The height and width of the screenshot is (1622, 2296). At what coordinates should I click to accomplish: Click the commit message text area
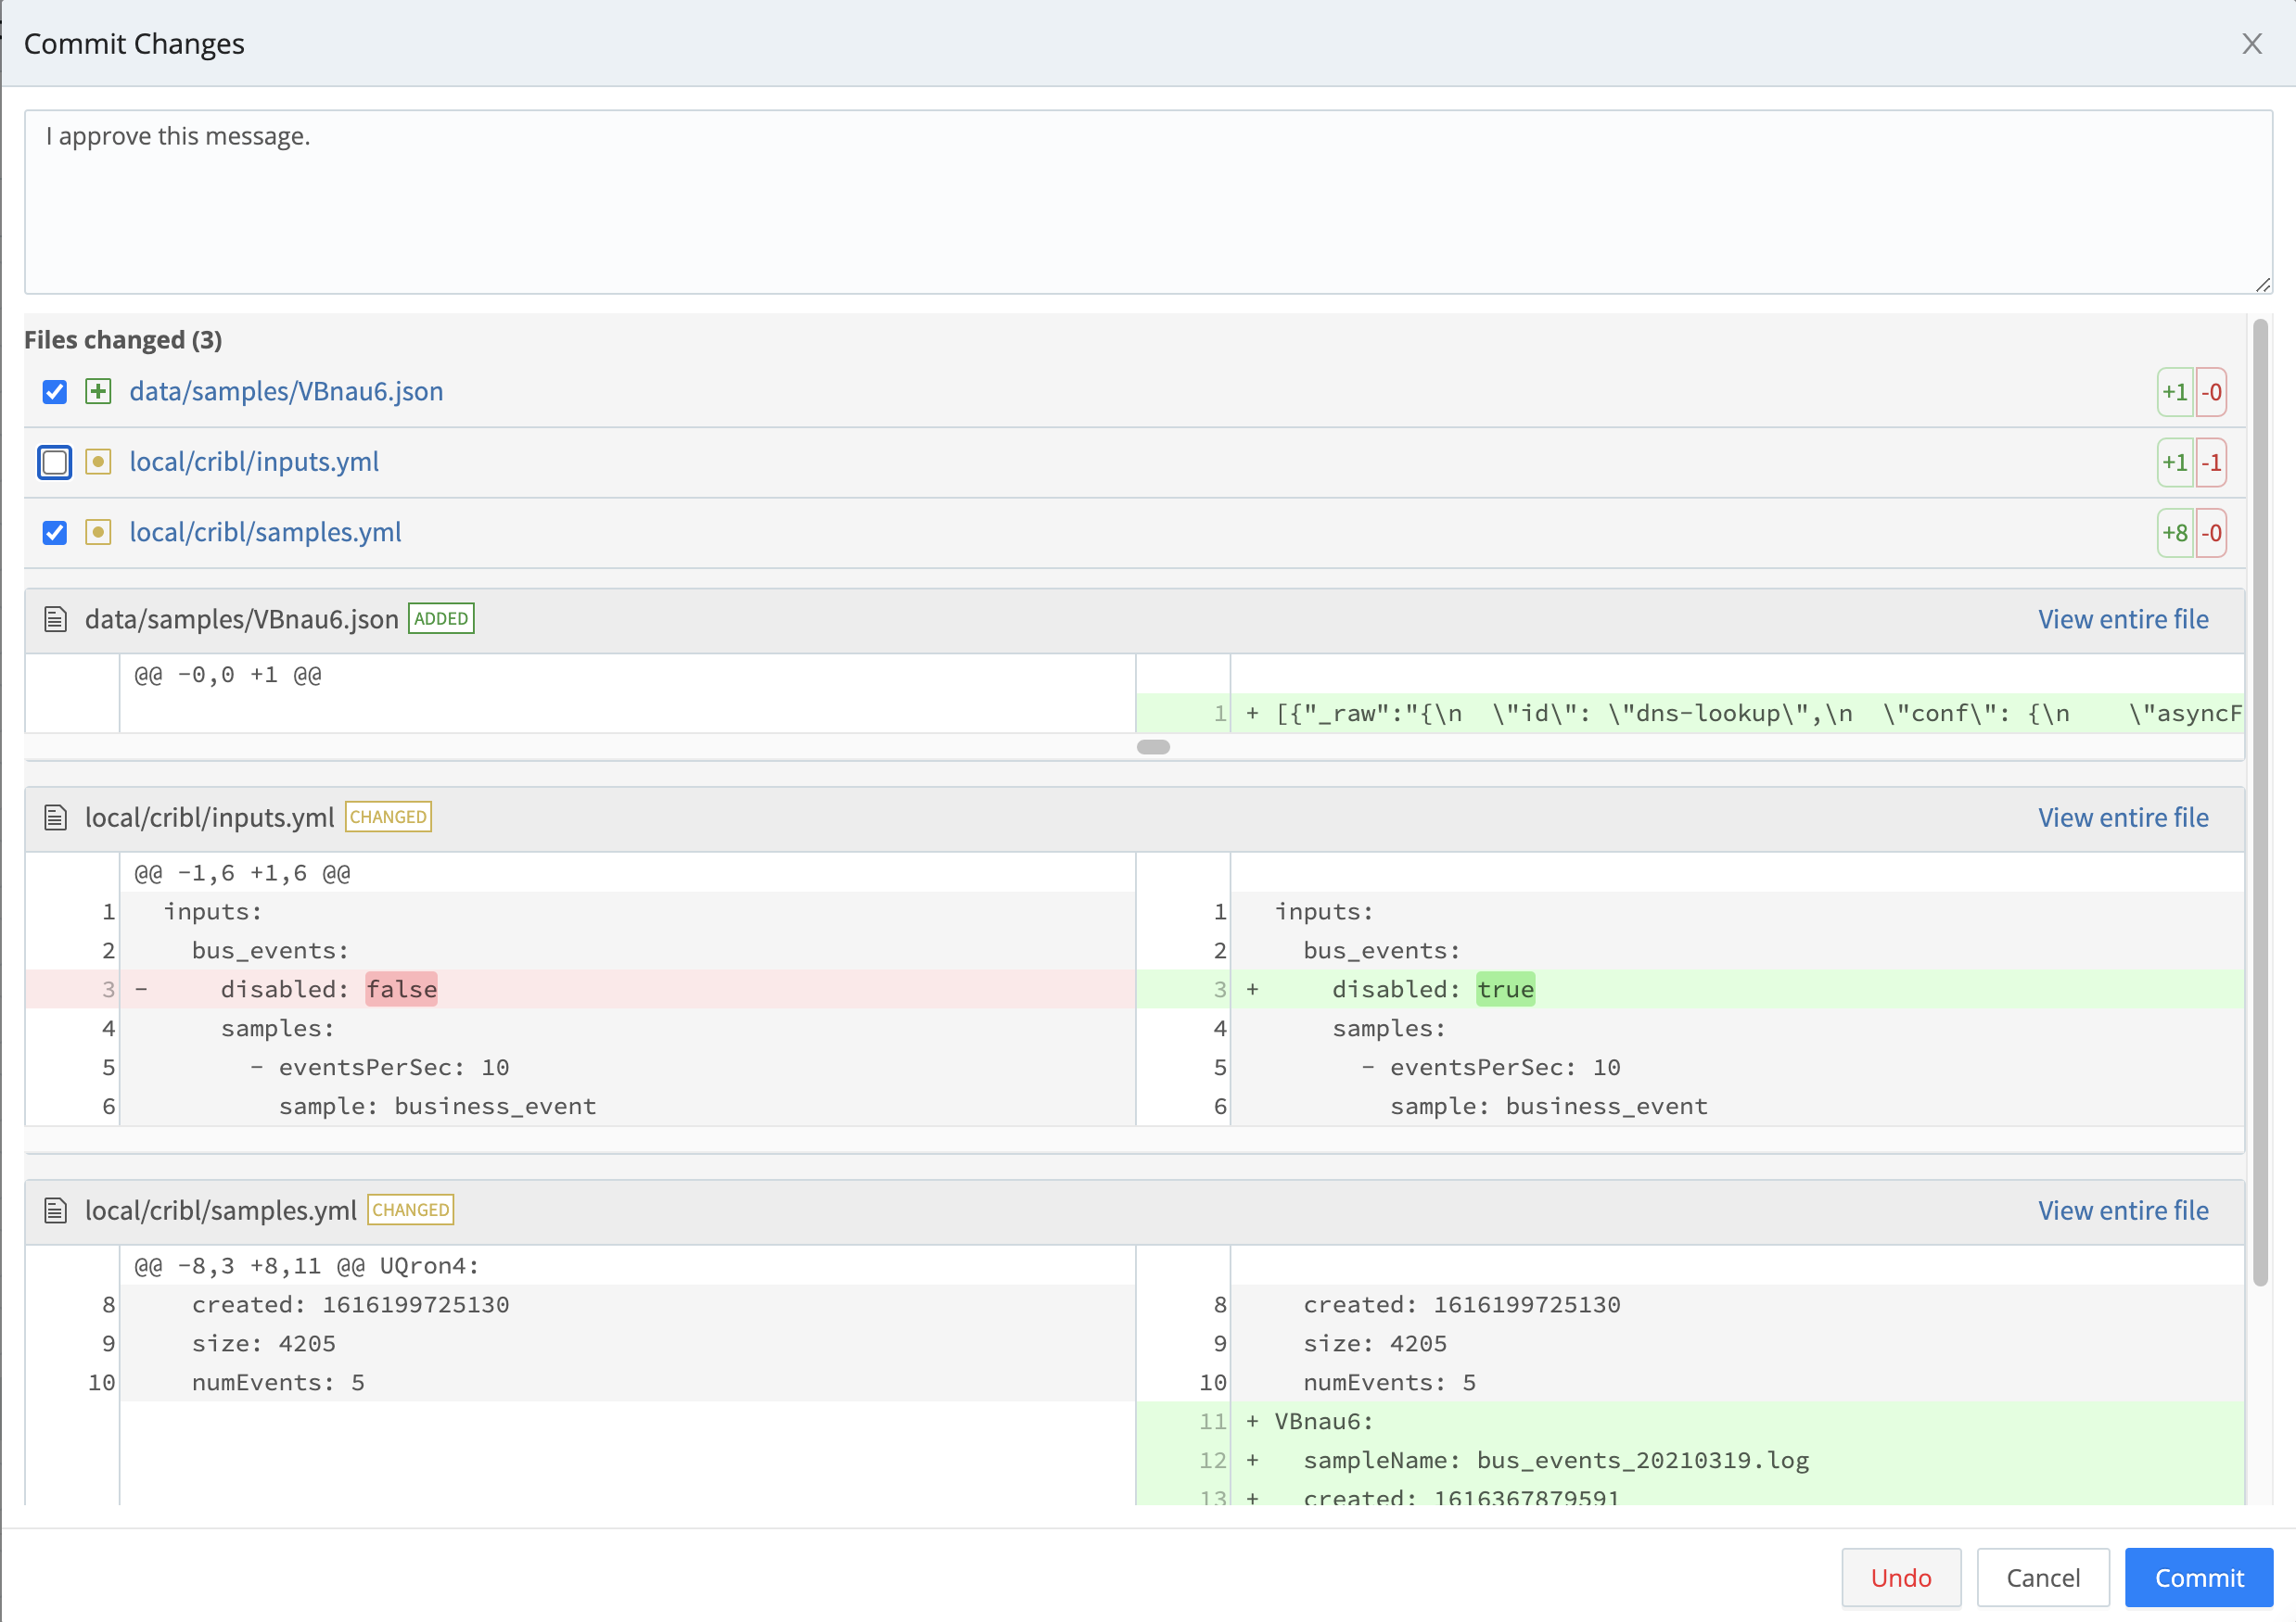click(x=1148, y=202)
